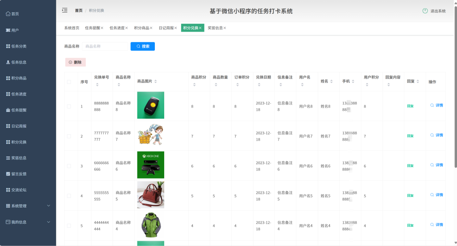Open 详情 for 用户名4 row
Image resolution: width=457 pixels, height=246 pixels.
436,225
